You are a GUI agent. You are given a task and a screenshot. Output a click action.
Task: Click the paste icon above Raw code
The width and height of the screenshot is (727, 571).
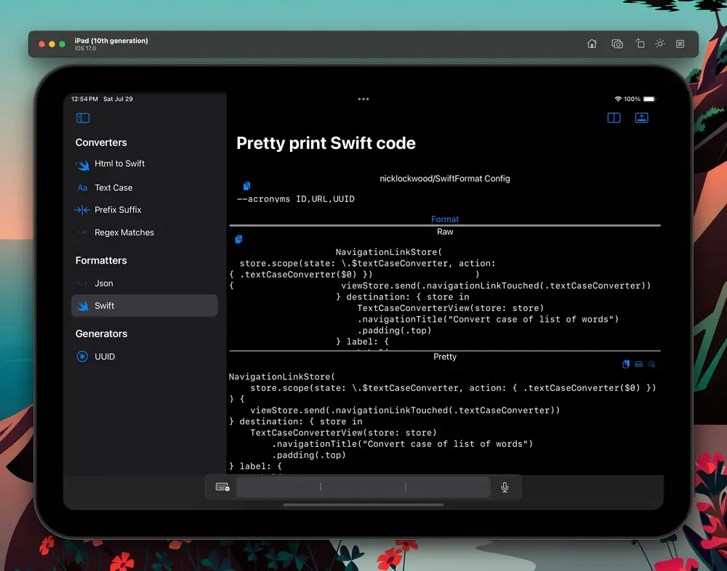coord(238,239)
